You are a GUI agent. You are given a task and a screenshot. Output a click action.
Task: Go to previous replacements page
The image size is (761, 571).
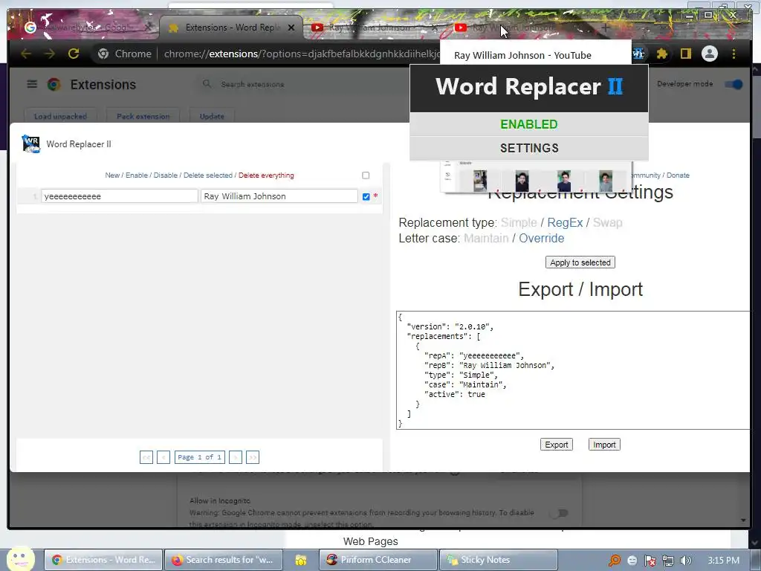pyautogui.click(x=163, y=457)
